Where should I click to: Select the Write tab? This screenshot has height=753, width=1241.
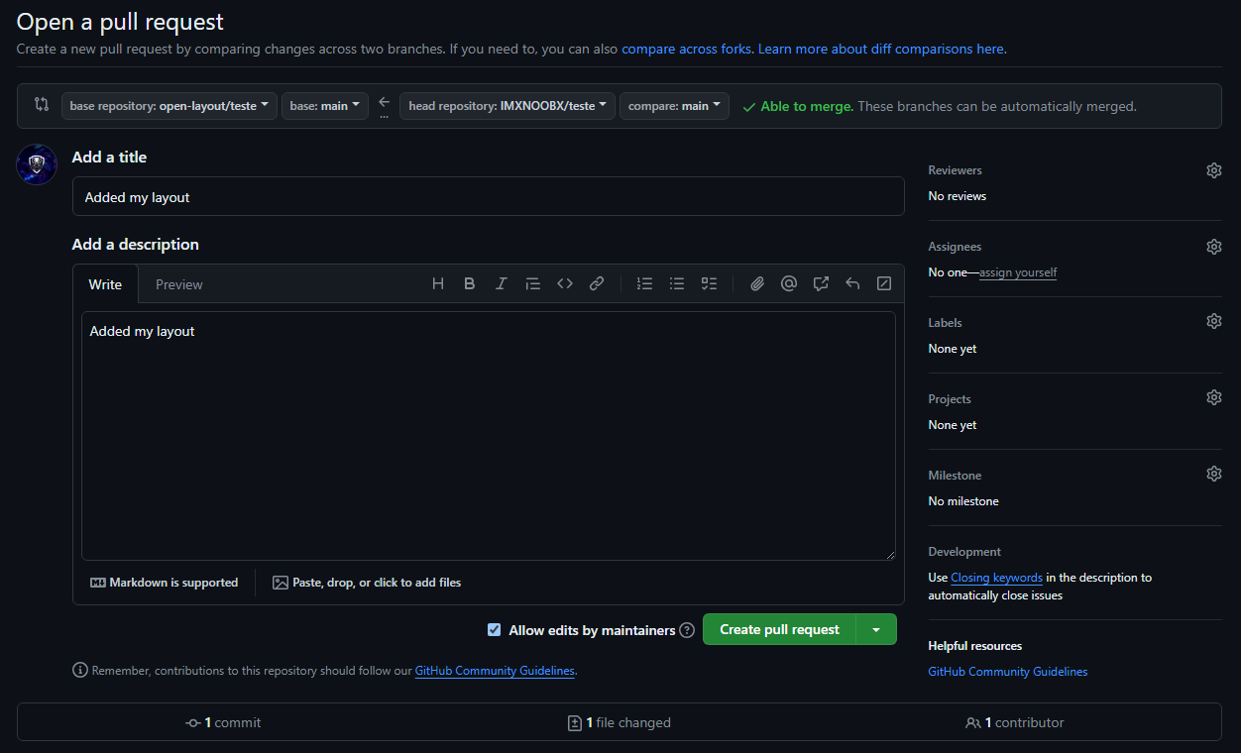pos(105,284)
